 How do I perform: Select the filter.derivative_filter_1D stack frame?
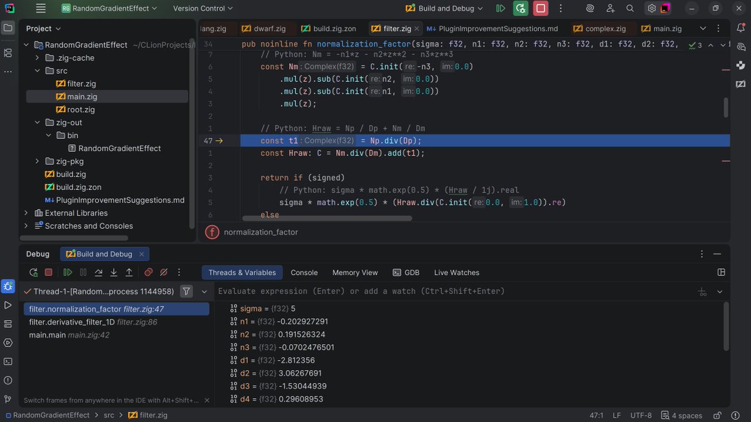click(116, 322)
